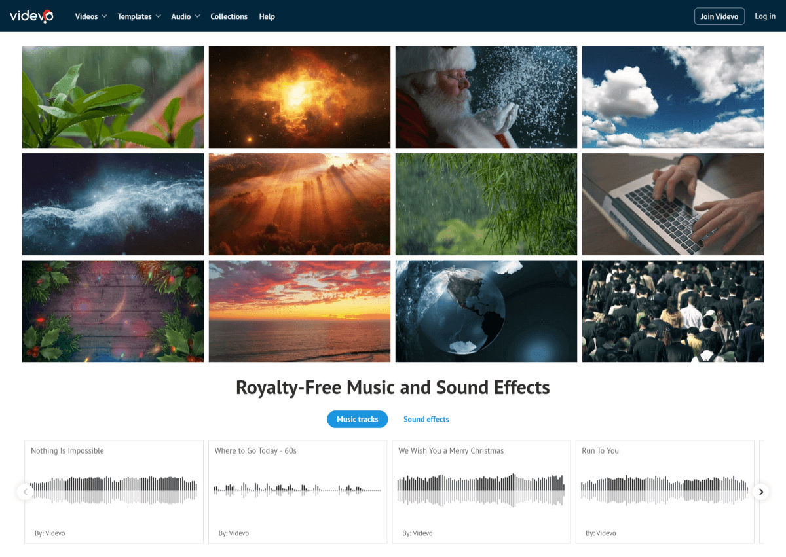Click By: Videvo under We Wish You a Merry Christmas
The image size is (786, 557).
(x=418, y=533)
